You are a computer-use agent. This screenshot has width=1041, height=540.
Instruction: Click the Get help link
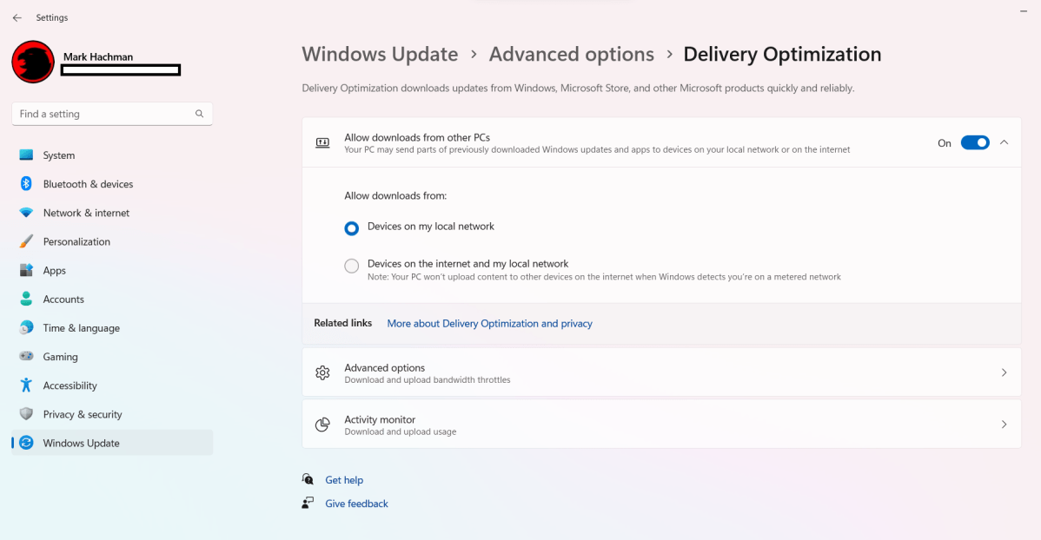(x=344, y=480)
